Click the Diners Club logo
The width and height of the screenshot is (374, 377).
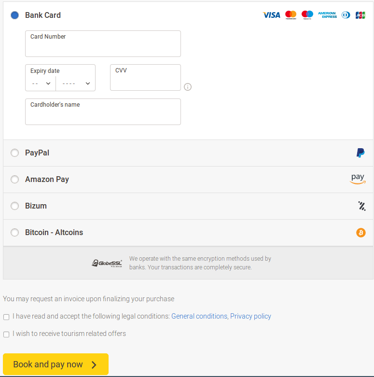point(346,15)
